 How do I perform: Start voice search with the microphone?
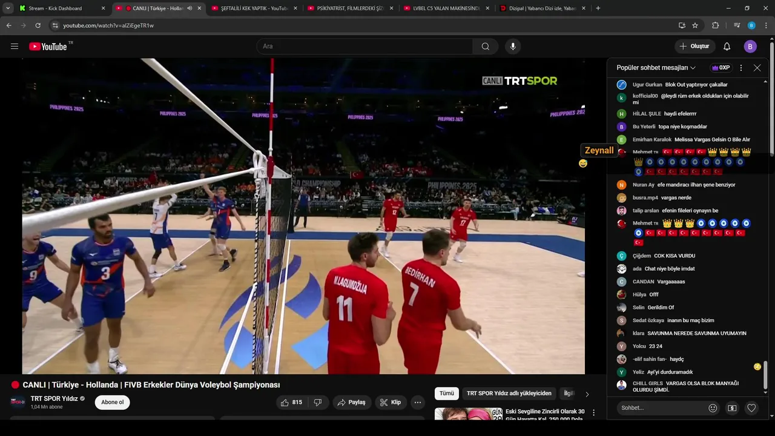(513, 46)
